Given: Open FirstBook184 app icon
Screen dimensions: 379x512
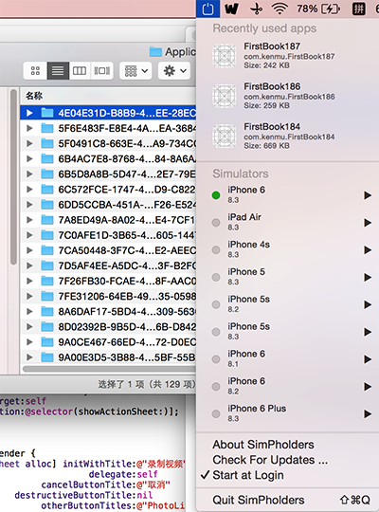Looking at the screenshot, I should pyautogui.click(x=225, y=137).
